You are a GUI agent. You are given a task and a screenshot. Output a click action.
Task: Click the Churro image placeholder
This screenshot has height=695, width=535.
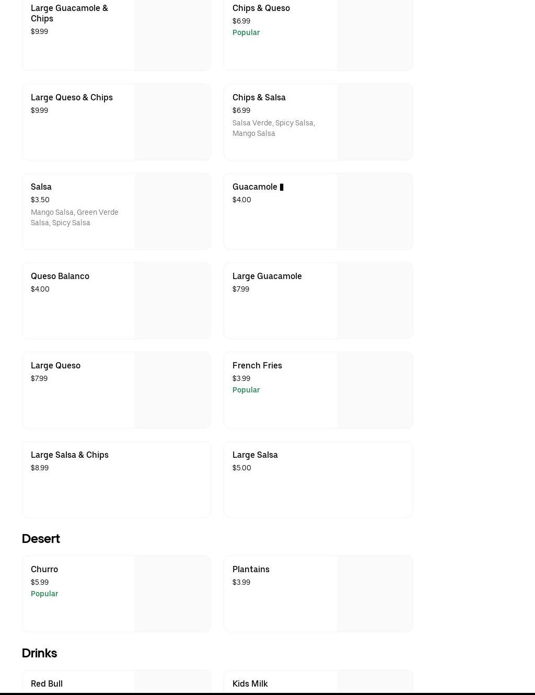(172, 594)
